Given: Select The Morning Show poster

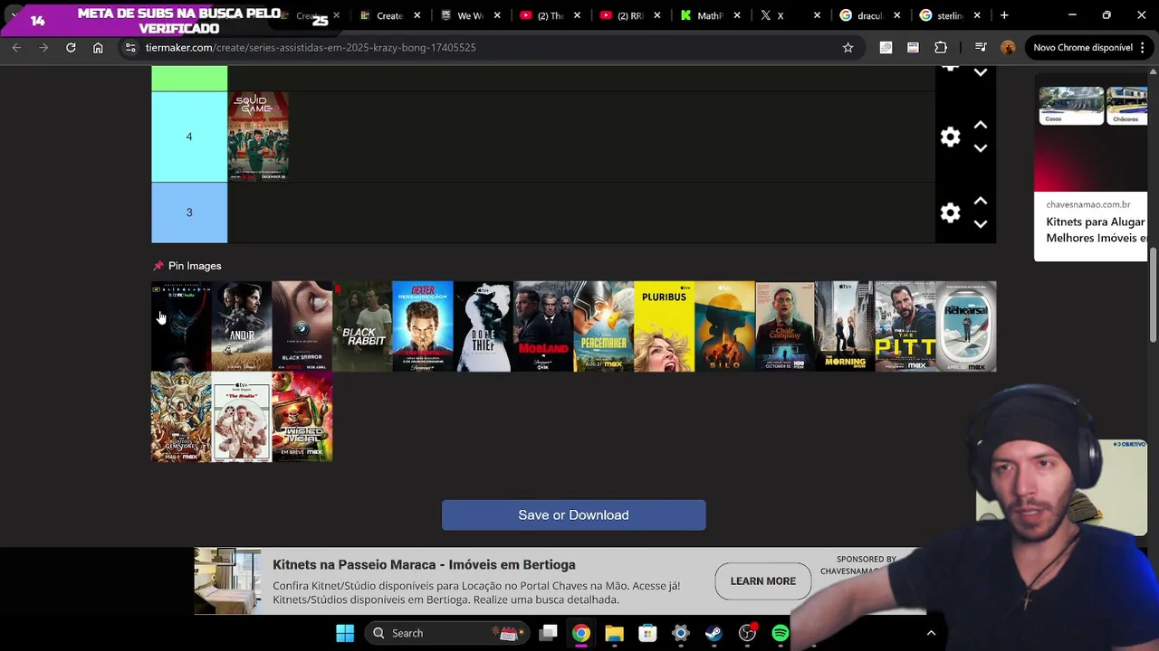Looking at the screenshot, I should 846,326.
